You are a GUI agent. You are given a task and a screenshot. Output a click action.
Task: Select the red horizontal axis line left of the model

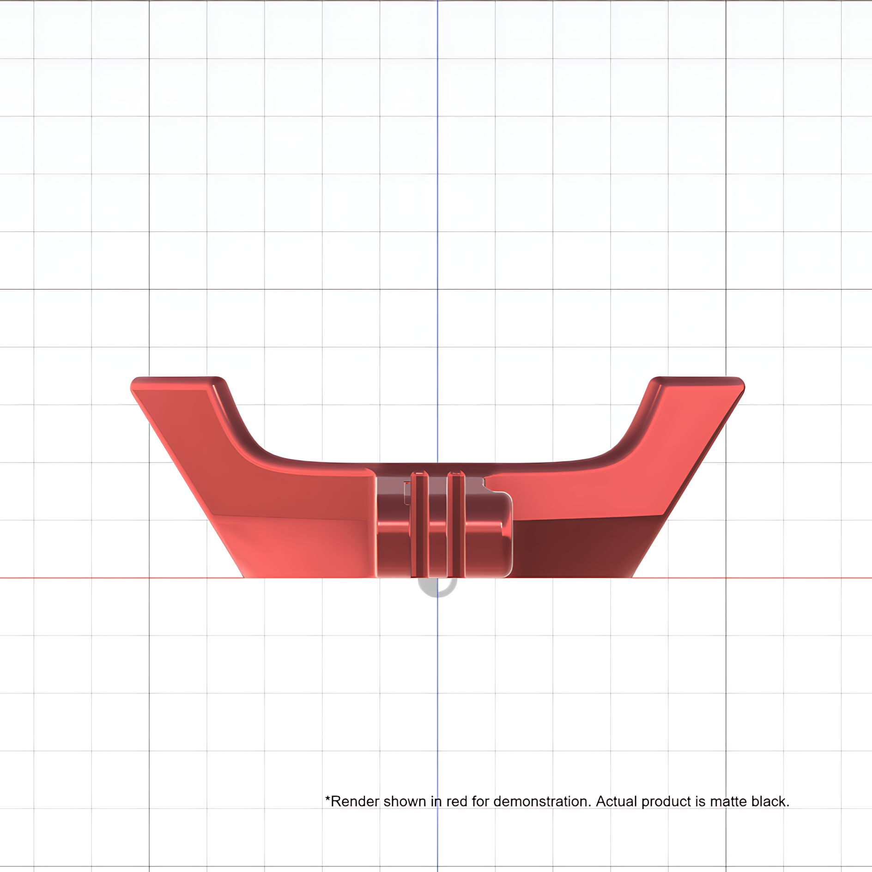pyautogui.click(x=121, y=578)
